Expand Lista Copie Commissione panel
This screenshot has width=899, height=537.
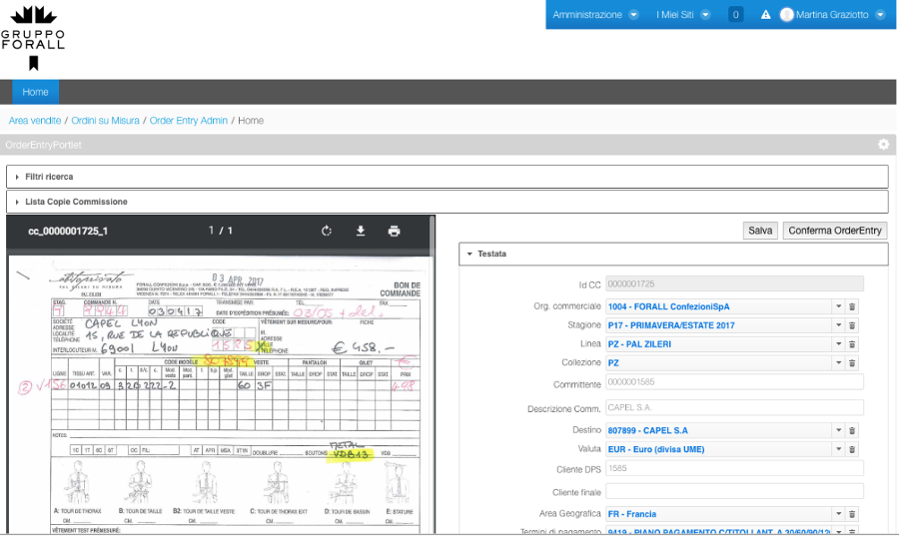[x=448, y=202]
